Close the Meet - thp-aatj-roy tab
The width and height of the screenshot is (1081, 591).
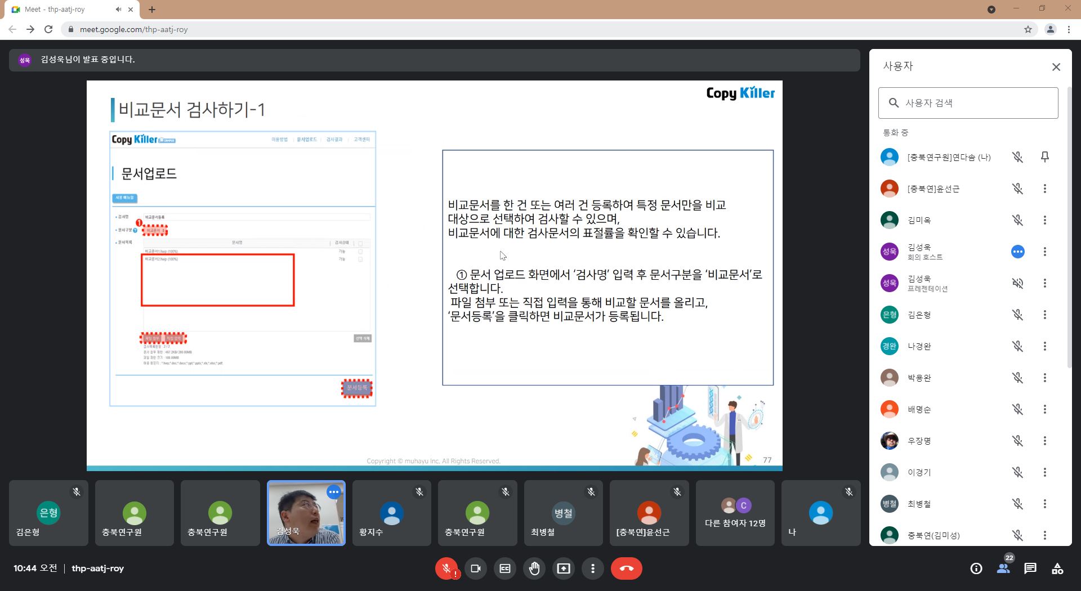point(131,10)
